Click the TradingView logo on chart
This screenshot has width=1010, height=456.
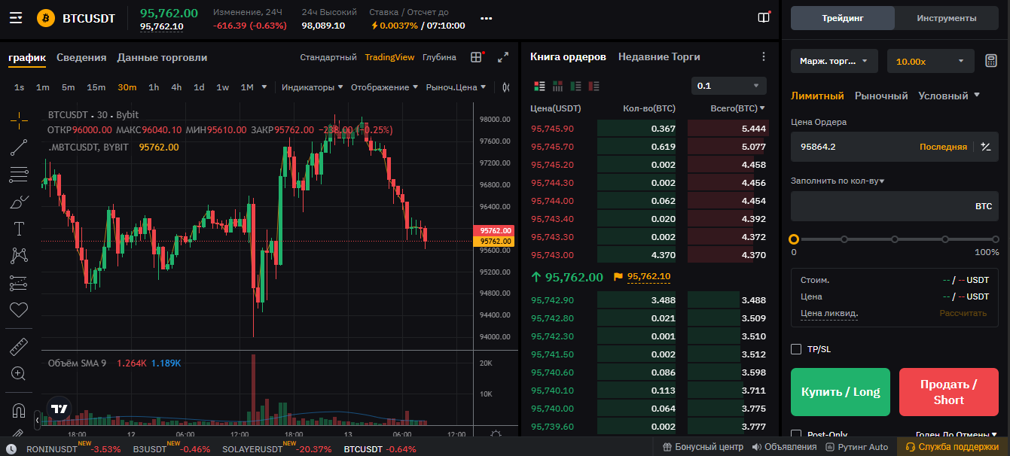click(60, 409)
